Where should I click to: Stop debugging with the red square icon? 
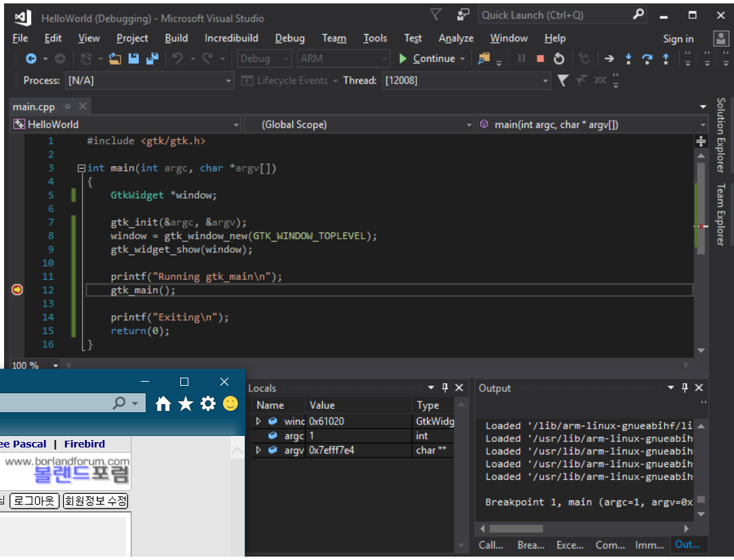(540, 59)
